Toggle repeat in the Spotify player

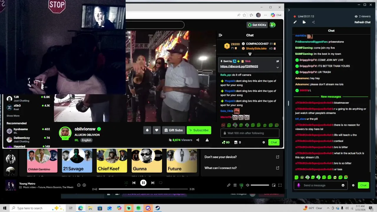pyautogui.click(x=161, y=183)
